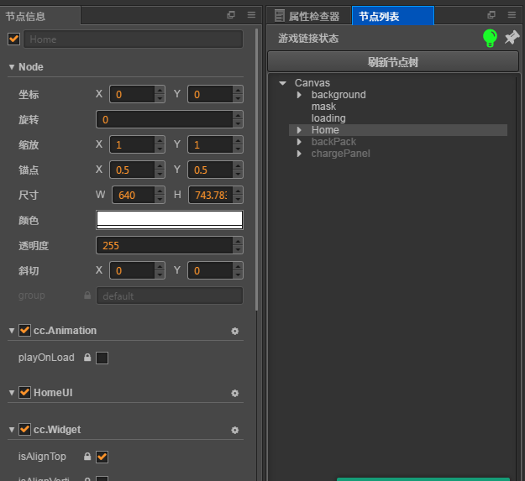Collapse the Canvas tree node
525x481 pixels.
click(283, 83)
